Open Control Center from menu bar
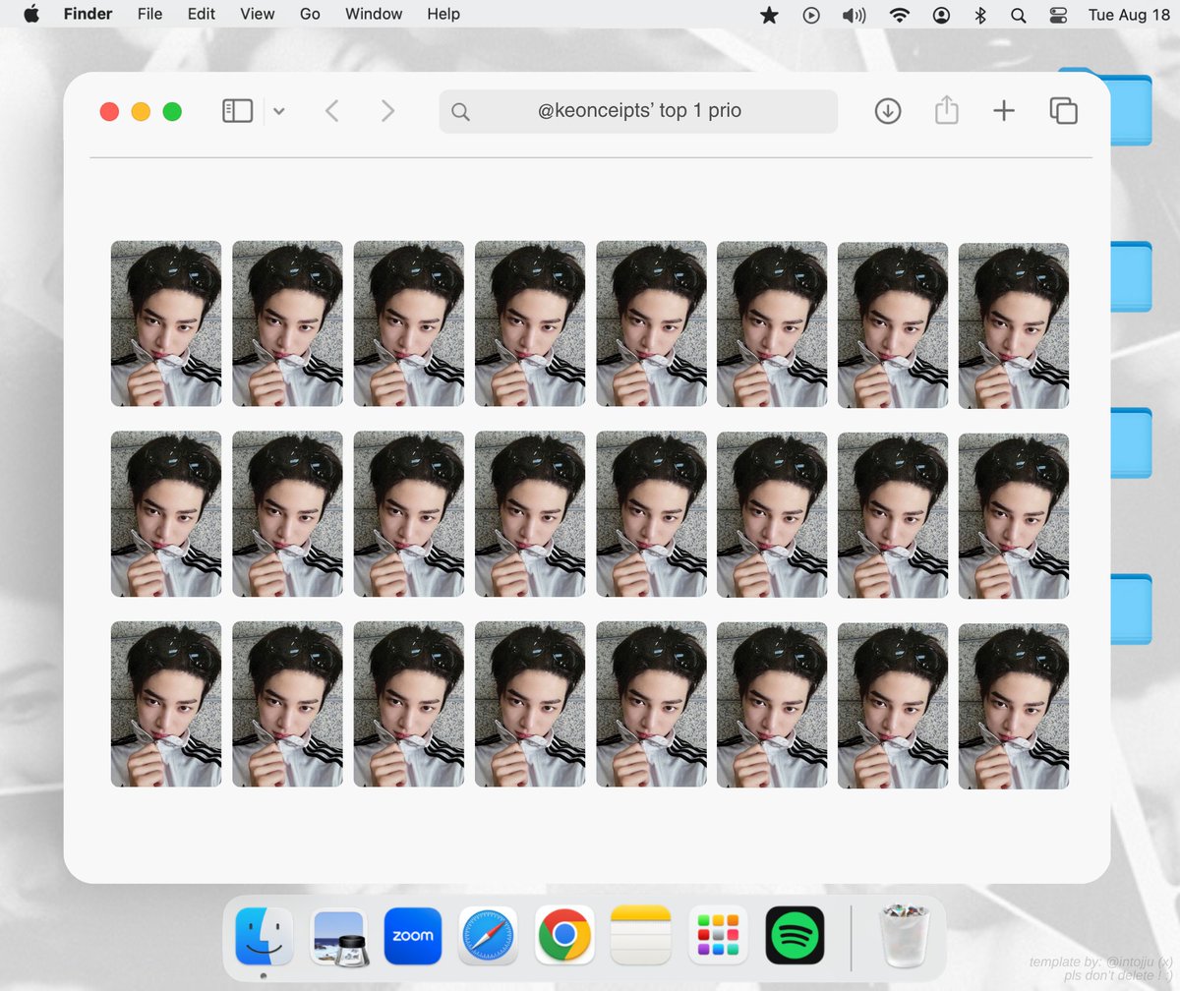Image resolution: width=1180 pixels, height=991 pixels. (x=1058, y=15)
